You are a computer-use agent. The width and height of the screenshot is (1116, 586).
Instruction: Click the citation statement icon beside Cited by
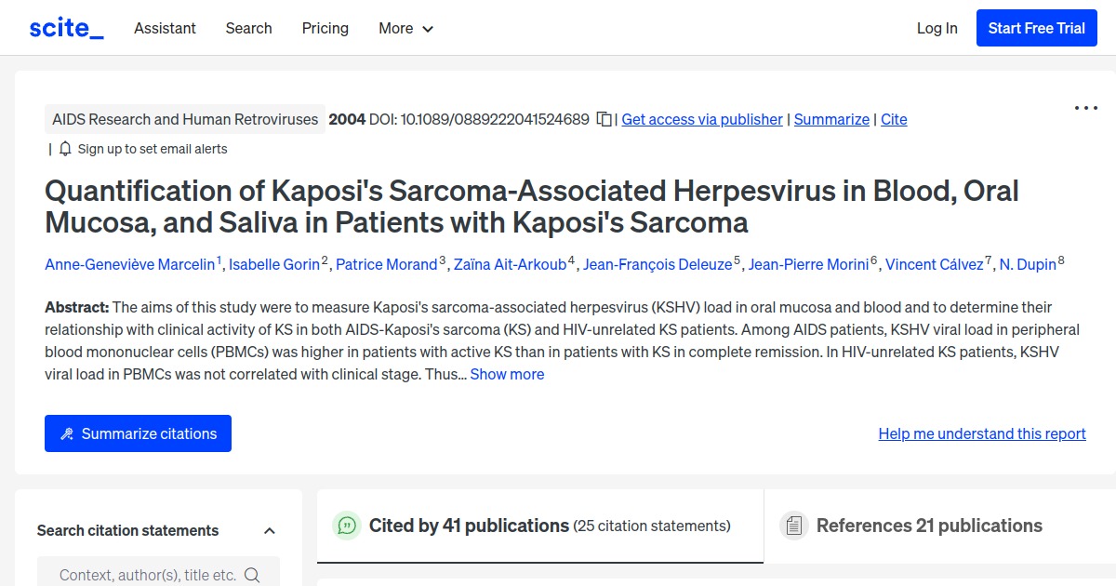point(346,526)
